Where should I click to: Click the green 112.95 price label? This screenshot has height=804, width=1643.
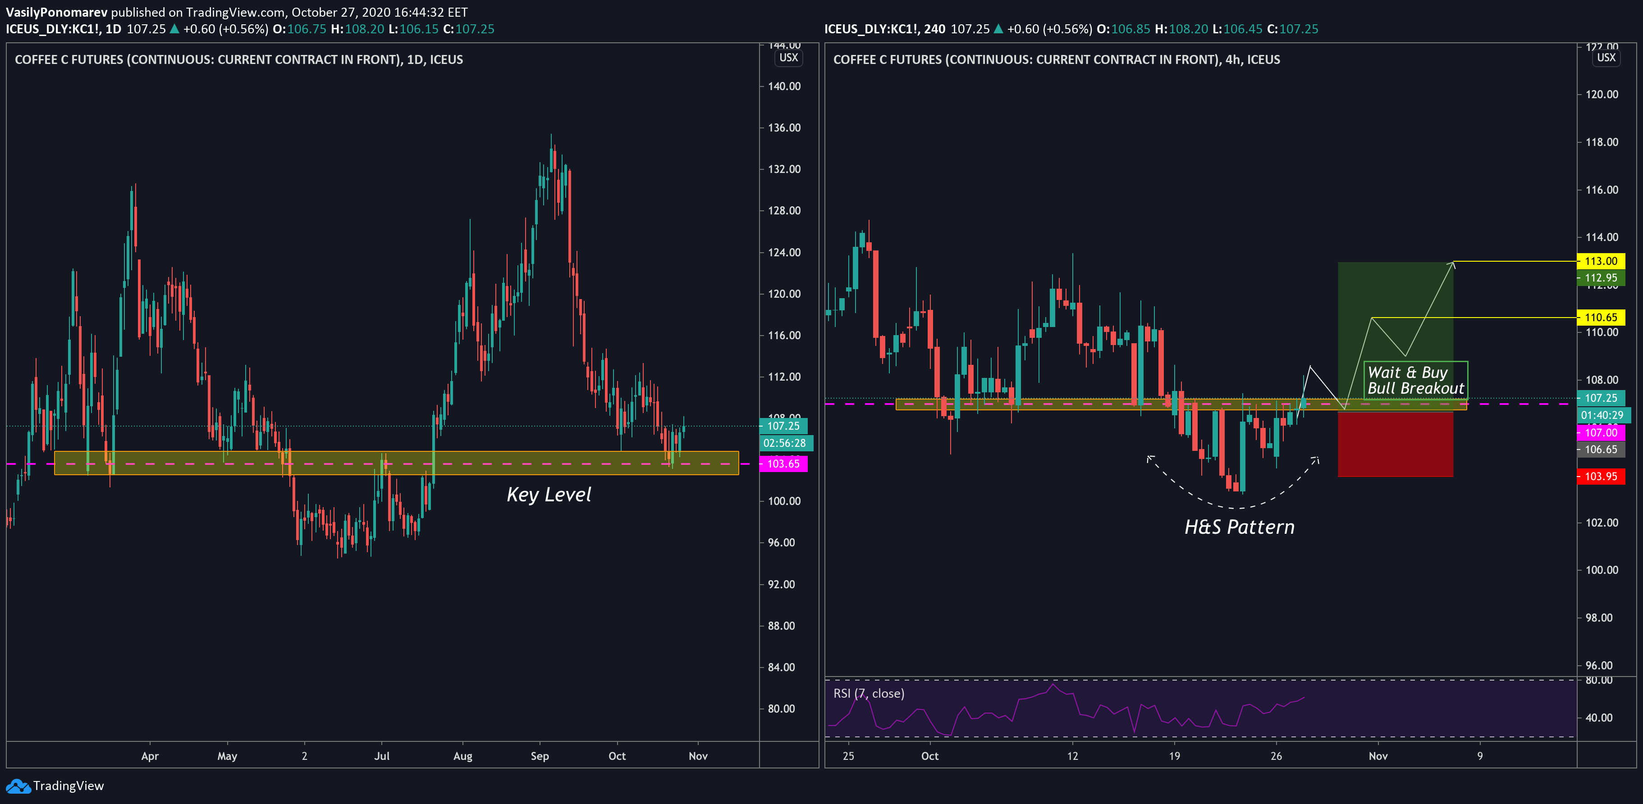[1601, 278]
